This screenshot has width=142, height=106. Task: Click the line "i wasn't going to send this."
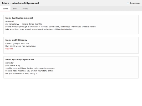pyautogui.click(x=17, y=43)
